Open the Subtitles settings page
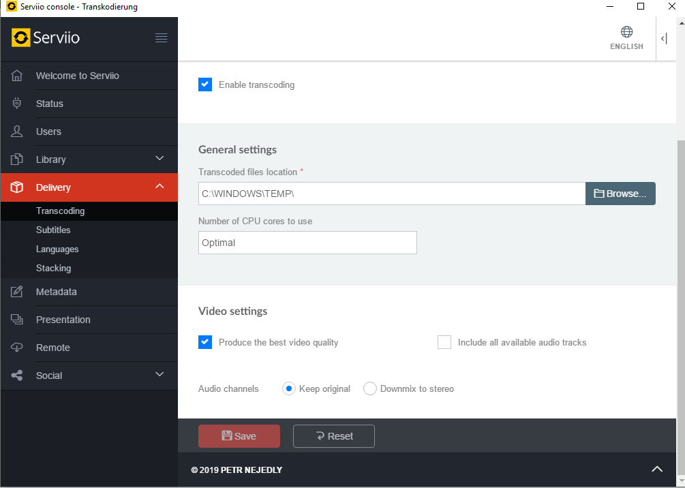 (x=53, y=230)
